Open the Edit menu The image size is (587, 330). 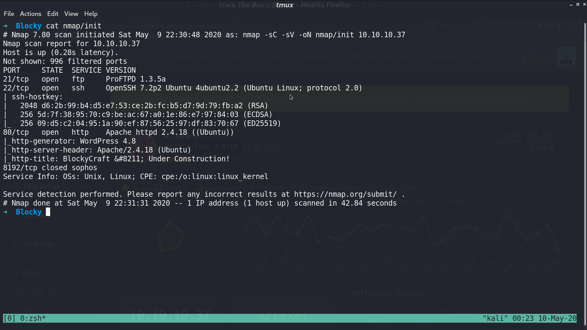[53, 14]
